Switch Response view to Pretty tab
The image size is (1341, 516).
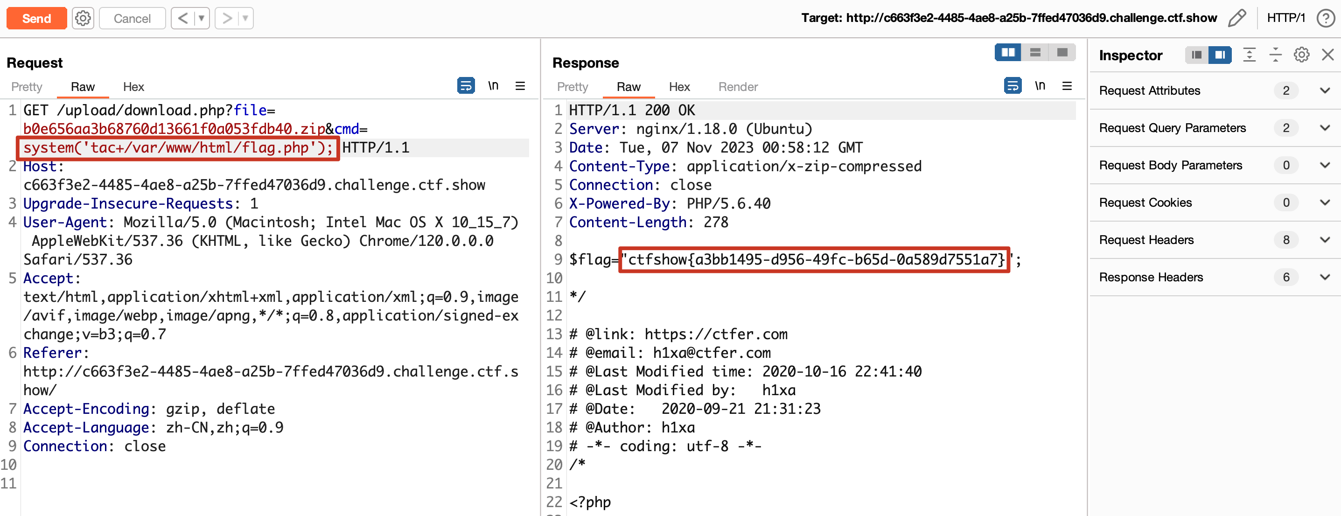[x=573, y=87]
